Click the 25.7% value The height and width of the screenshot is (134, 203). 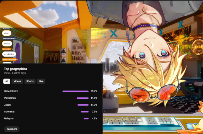coord(94,91)
